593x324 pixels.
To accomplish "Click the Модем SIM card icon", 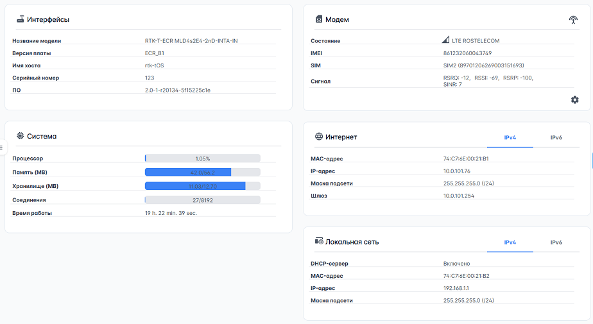I will pyautogui.click(x=319, y=19).
